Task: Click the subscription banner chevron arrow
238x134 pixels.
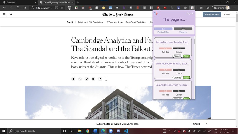Action: tap(207, 124)
